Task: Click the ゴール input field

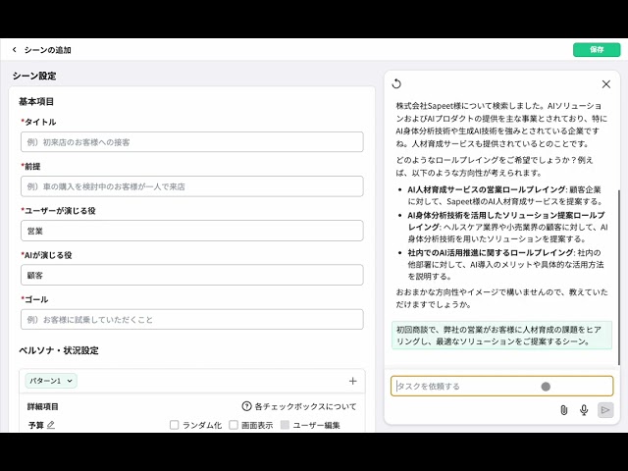Action: click(x=192, y=320)
